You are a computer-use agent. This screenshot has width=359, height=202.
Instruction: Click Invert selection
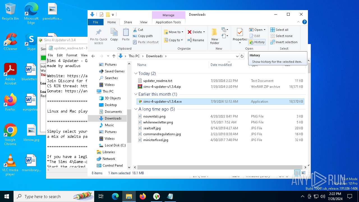tap(284, 42)
